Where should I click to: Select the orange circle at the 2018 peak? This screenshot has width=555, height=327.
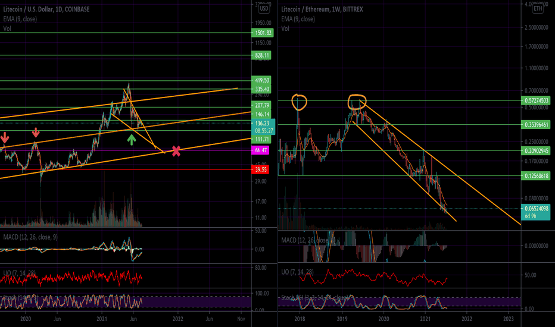(299, 102)
